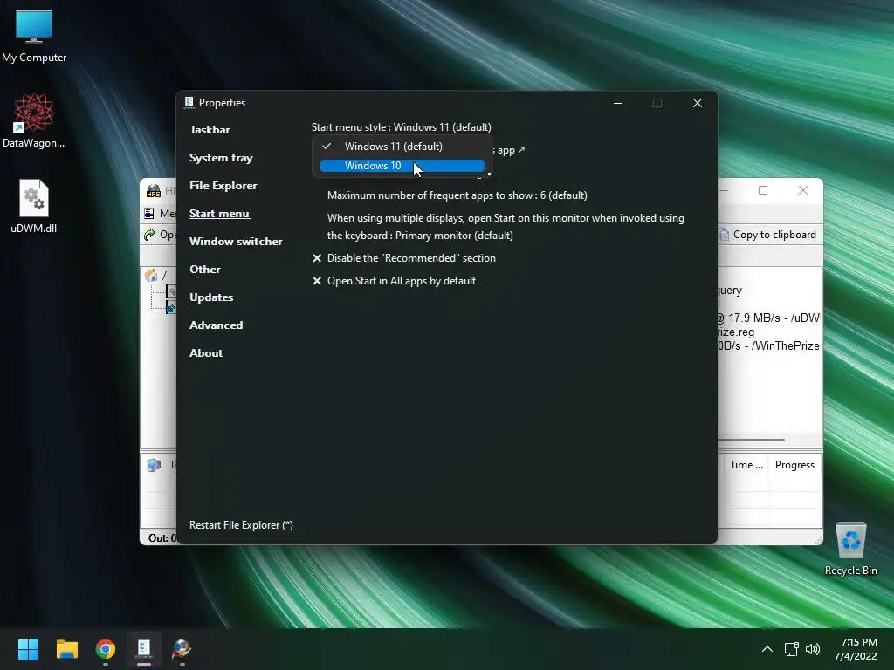Click the Progress column header in HFS
Viewport: 894px width, 670px height.
(x=794, y=466)
